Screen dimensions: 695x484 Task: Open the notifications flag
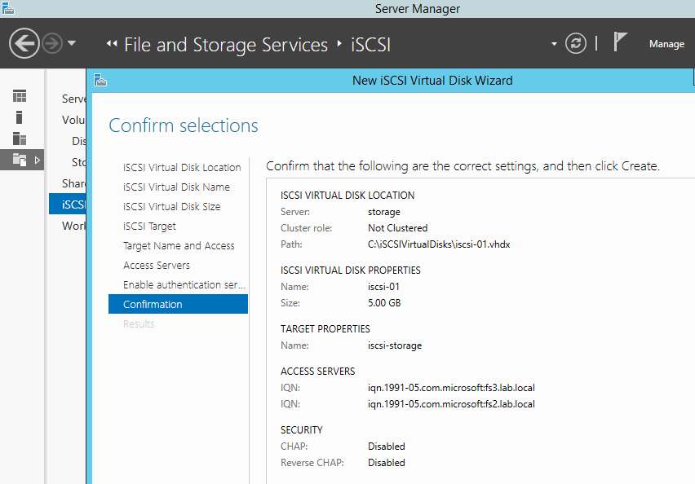coord(621,42)
